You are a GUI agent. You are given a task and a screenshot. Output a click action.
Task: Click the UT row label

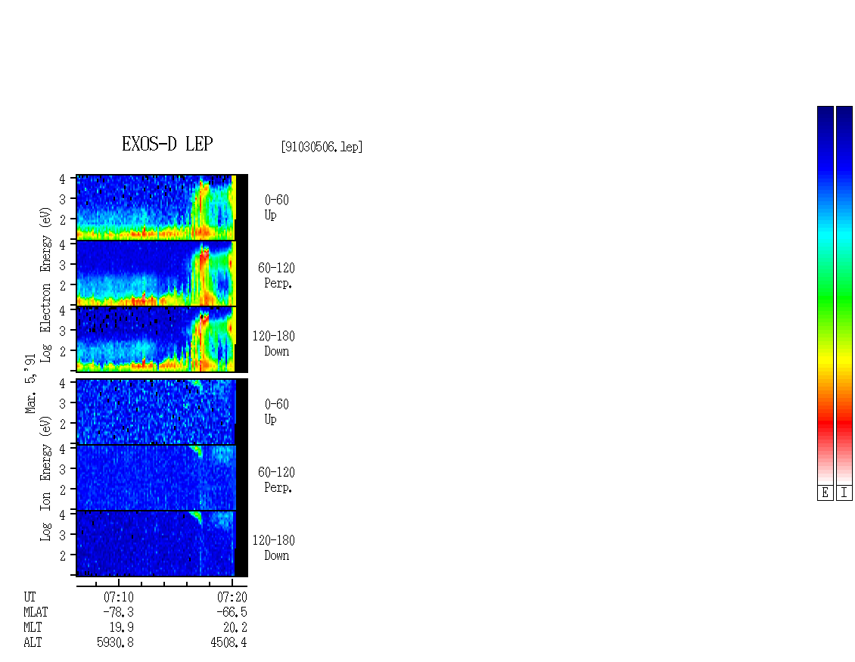click(30, 597)
